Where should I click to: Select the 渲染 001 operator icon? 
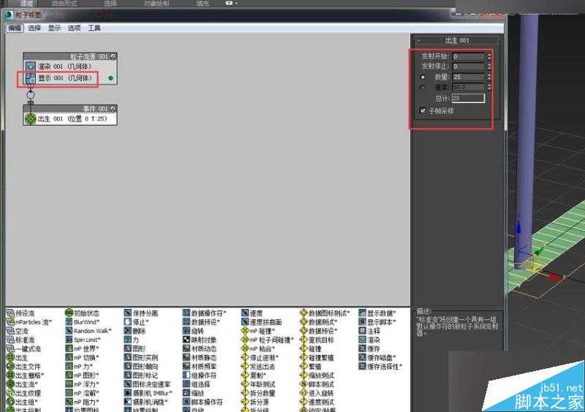point(31,66)
